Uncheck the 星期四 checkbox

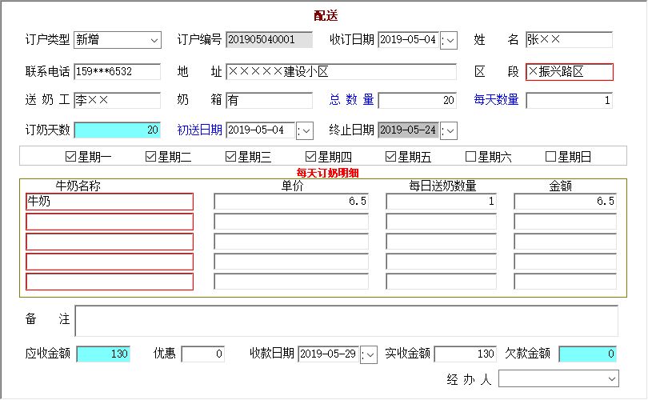tap(310, 157)
